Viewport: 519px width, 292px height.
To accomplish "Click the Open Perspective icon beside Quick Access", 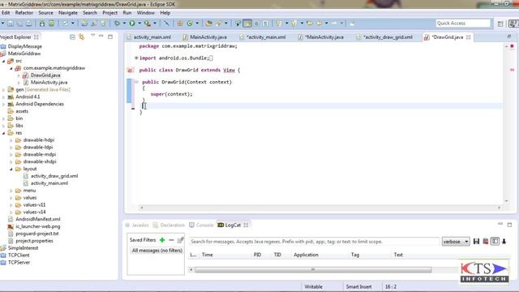I will pos(500,24).
